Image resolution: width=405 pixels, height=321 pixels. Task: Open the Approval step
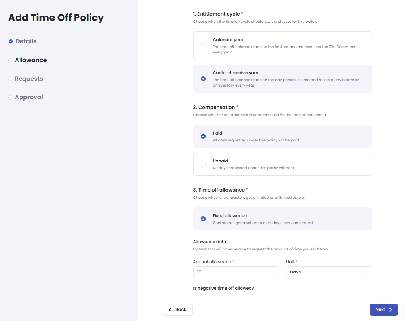tap(29, 97)
